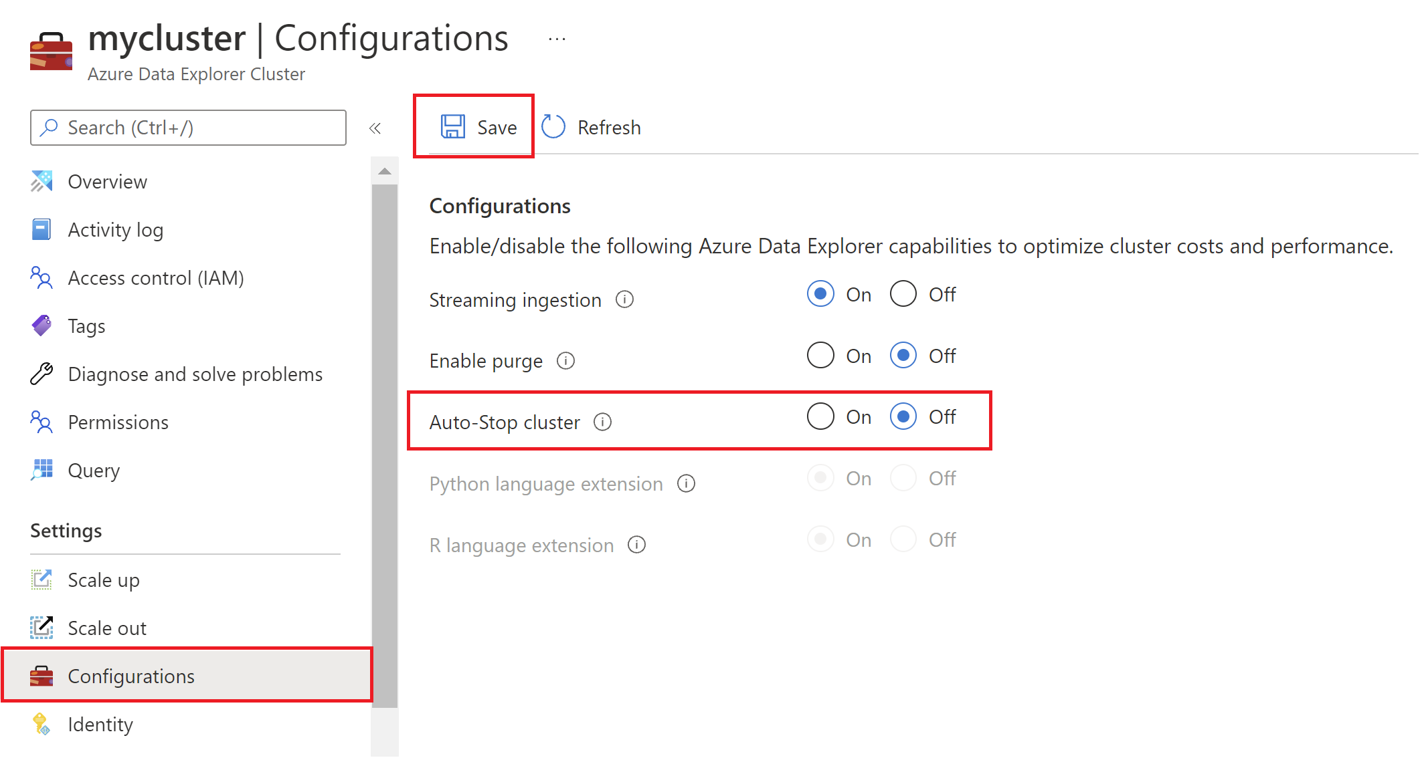Enable Auto-Stop cluster by selecting On

(819, 418)
